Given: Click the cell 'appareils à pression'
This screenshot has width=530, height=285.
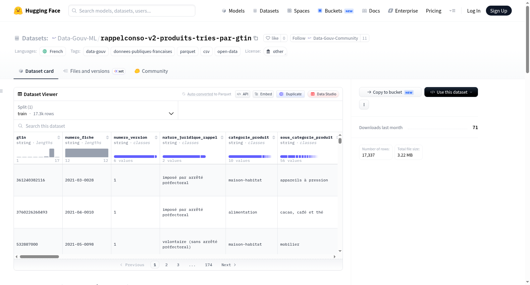Looking at the screenshot, I should coord(307,180).
